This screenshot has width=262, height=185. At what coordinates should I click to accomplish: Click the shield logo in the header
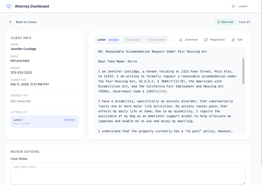pyautogui.click(x=8, y=6)
